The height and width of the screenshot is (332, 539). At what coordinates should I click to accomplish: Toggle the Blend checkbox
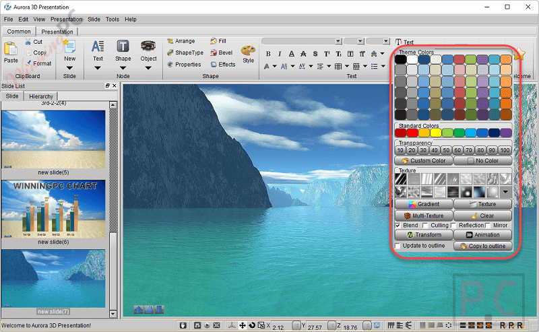398,226
